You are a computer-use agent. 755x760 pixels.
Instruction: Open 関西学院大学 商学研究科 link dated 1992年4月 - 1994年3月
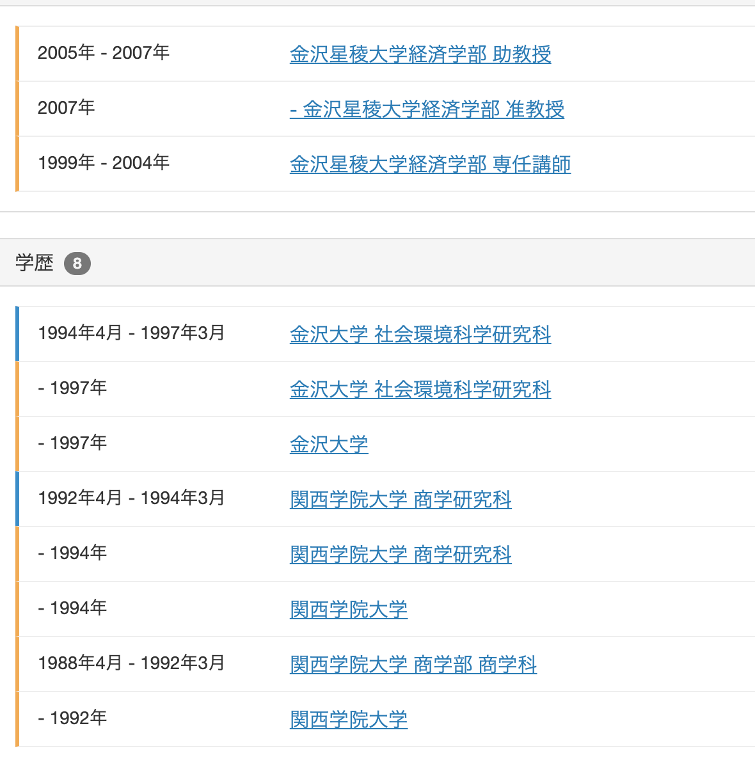tap(401, 499)
